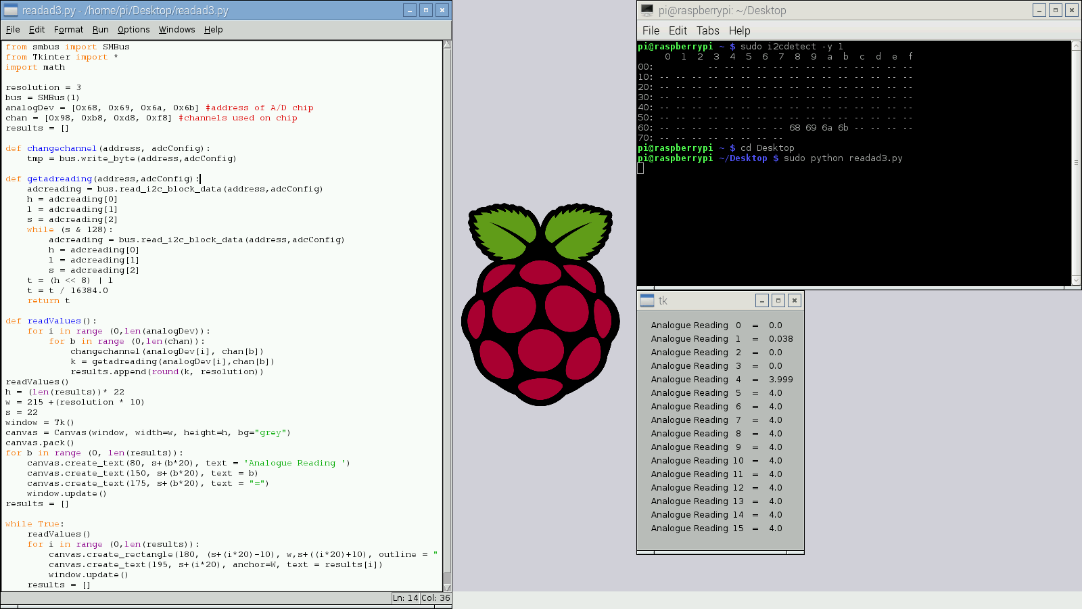1082x609 pixels.
Task: Click the 'canvas.pack()' line
Action: (40, 443)
